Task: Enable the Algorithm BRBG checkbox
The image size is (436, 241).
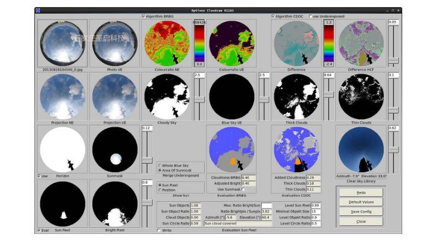Action: click(x=143, y=16)
